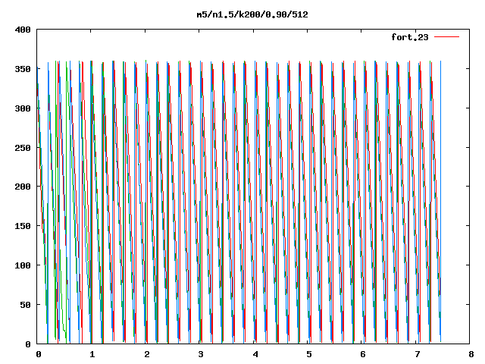Click the x-axis label 6
This screenshot has height=364, width=485.
363,354
